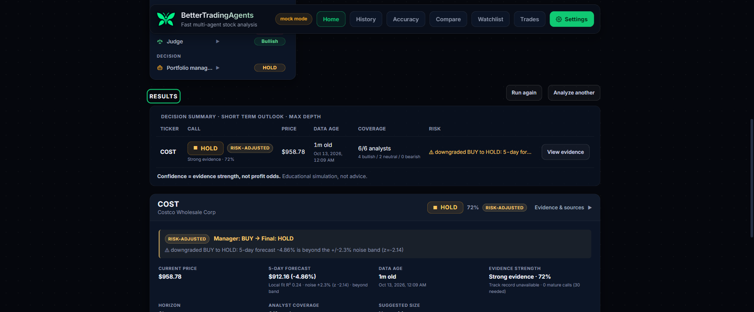Open the History tab

pyautogui.click(x=366, y=19)
